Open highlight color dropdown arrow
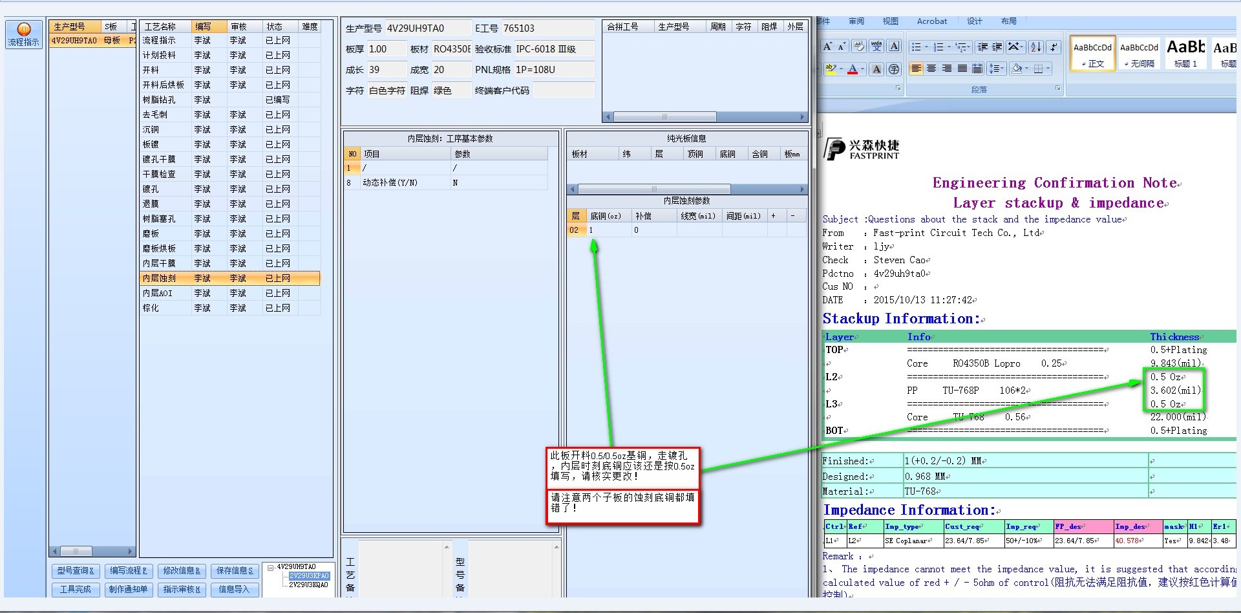 tap(841, 69)
